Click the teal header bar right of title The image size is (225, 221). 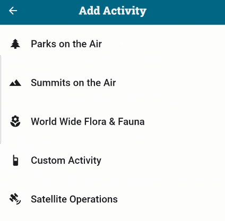coord(186,11)
